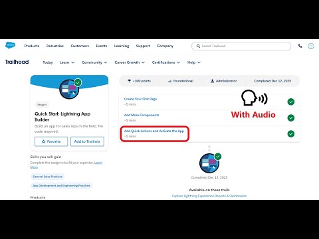This screenshot has height=239, width=319.
Task: Expand the Community dropdown menu
Action: click(94, 62)
